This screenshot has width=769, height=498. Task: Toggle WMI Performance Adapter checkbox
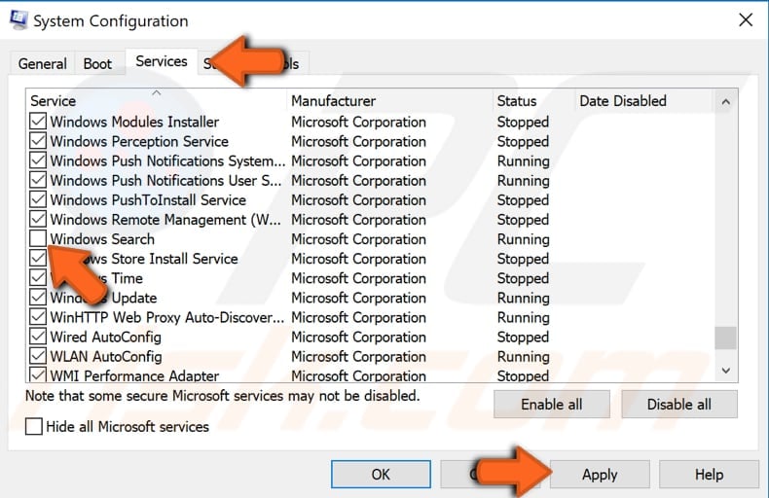(38, 375)
